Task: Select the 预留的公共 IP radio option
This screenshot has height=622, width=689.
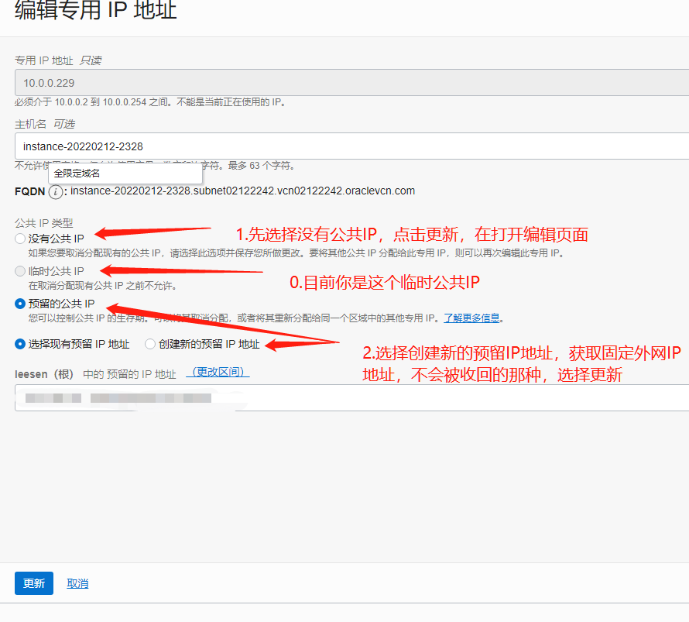Action: click(x=20, y=304)
